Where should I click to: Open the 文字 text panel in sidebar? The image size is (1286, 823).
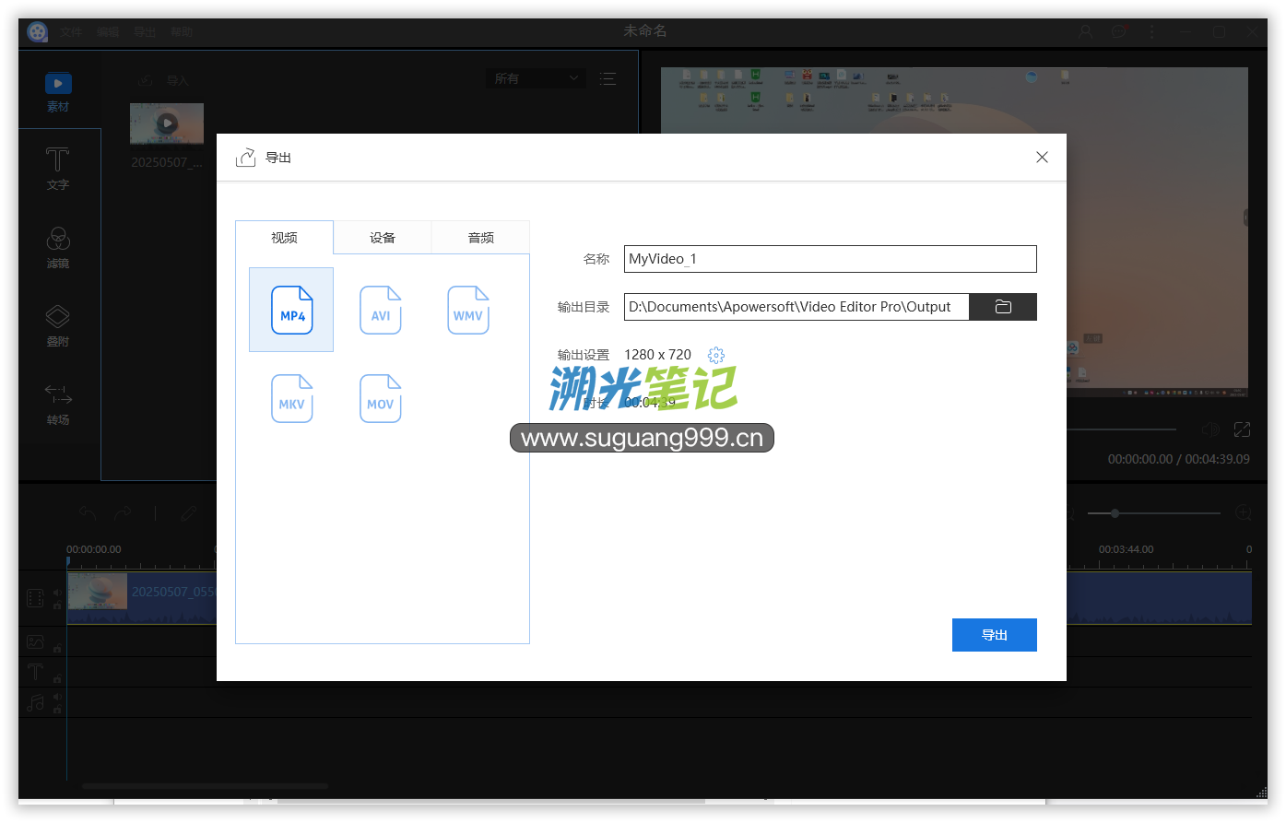(58, 170)
